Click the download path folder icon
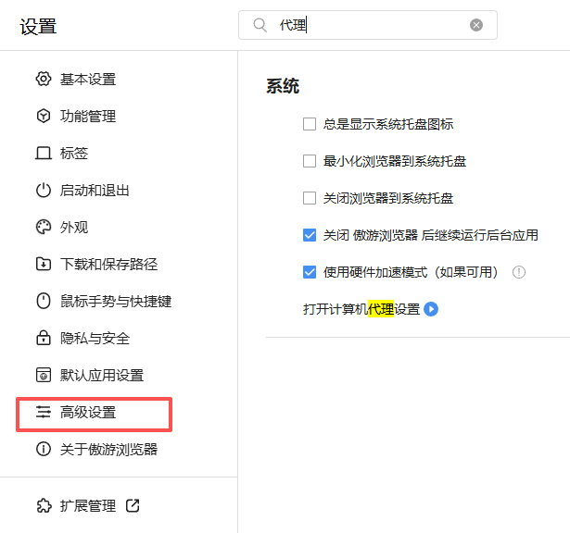The height and width of the screenshot is (533, 570). tap(43, 265)
